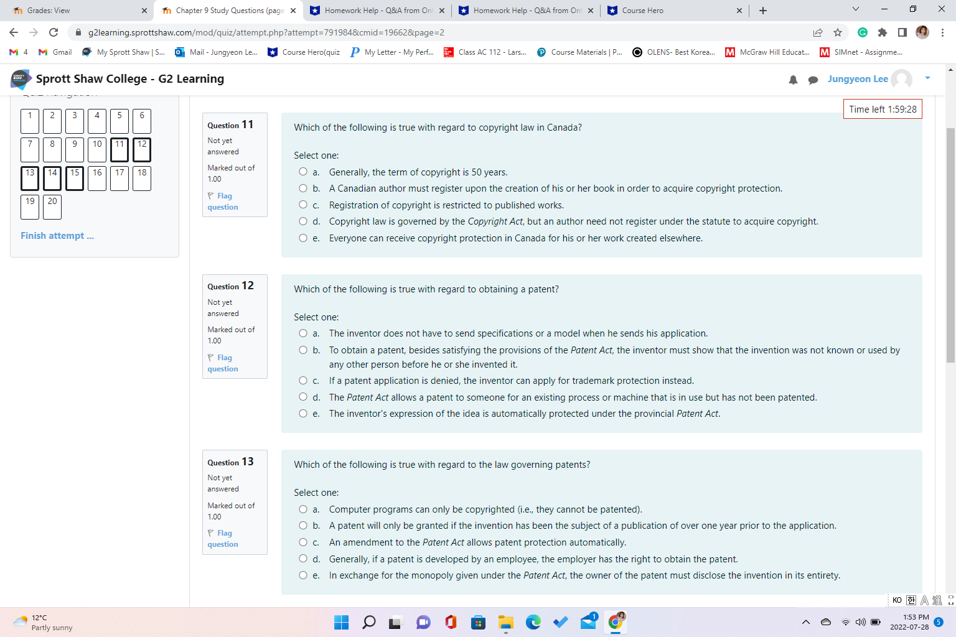Open the clock and date in taskbar
Image resolution: width=956 pixels, height=637 pixels.
(909, 622)
